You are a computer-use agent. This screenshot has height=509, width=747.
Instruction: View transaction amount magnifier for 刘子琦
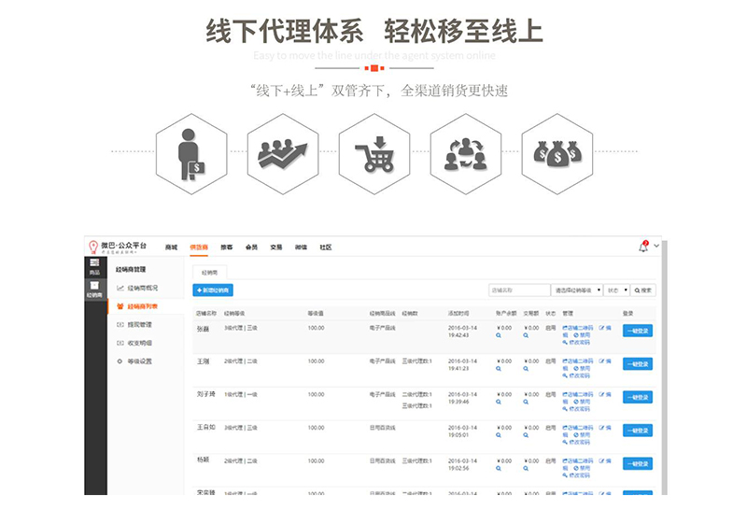click(526, 403)
